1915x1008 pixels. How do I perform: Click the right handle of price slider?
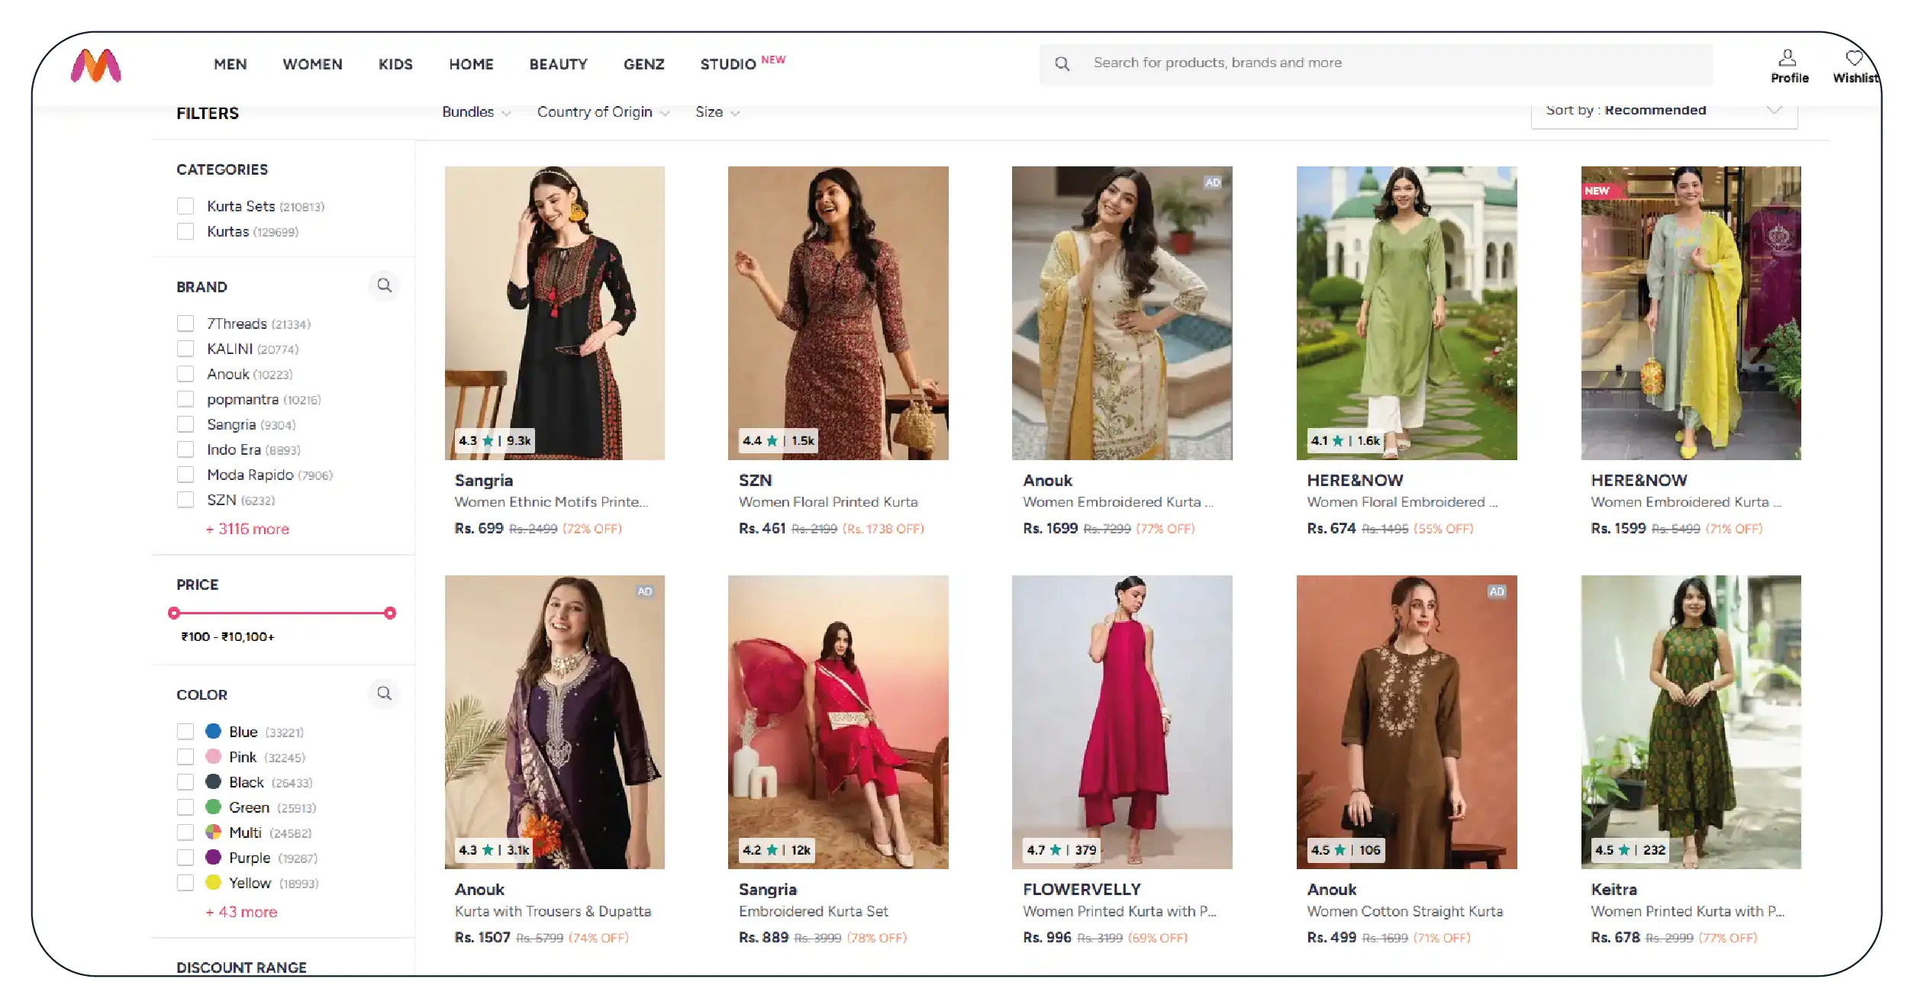click(x=390, y=613)
